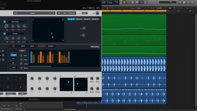Click the sequencer Attack knob

tap(21, 60)
